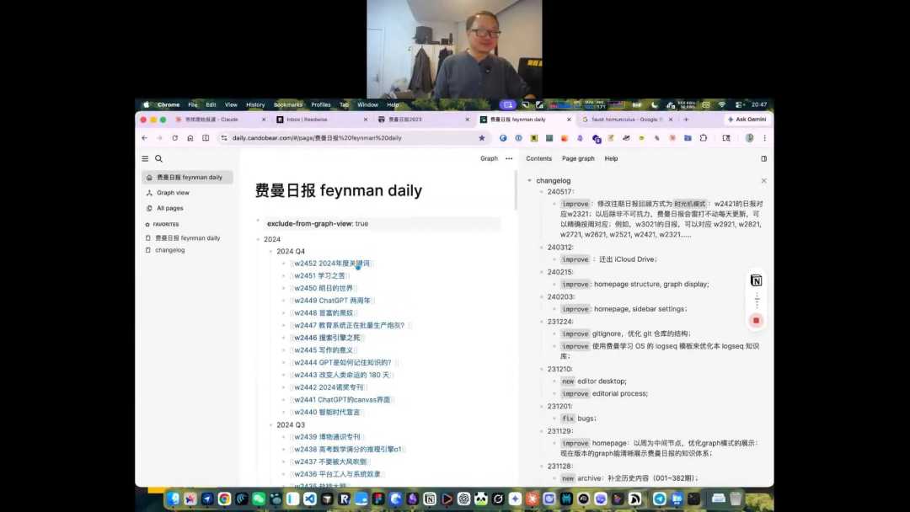The height and width of the screenshot is (512, 910).
Task: Bookmark this page with the star icon
Action: click(x=482, y=138)
